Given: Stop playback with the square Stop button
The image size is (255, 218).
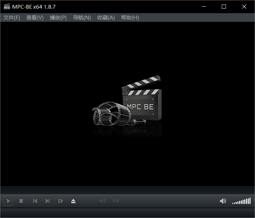Looking at the screenshot, I should (21, 201).
